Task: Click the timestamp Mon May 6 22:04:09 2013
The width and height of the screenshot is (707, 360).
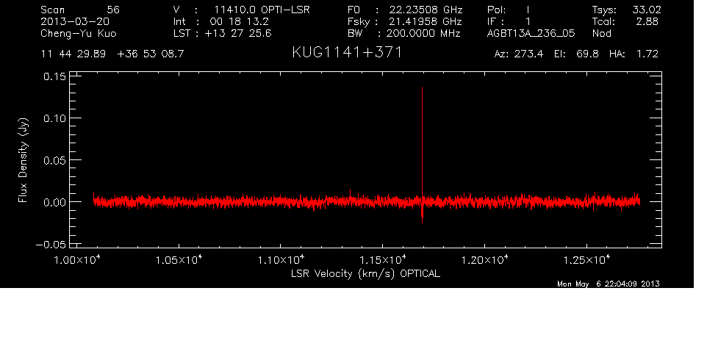Action: pyautogui.click(x=609, y=284)
